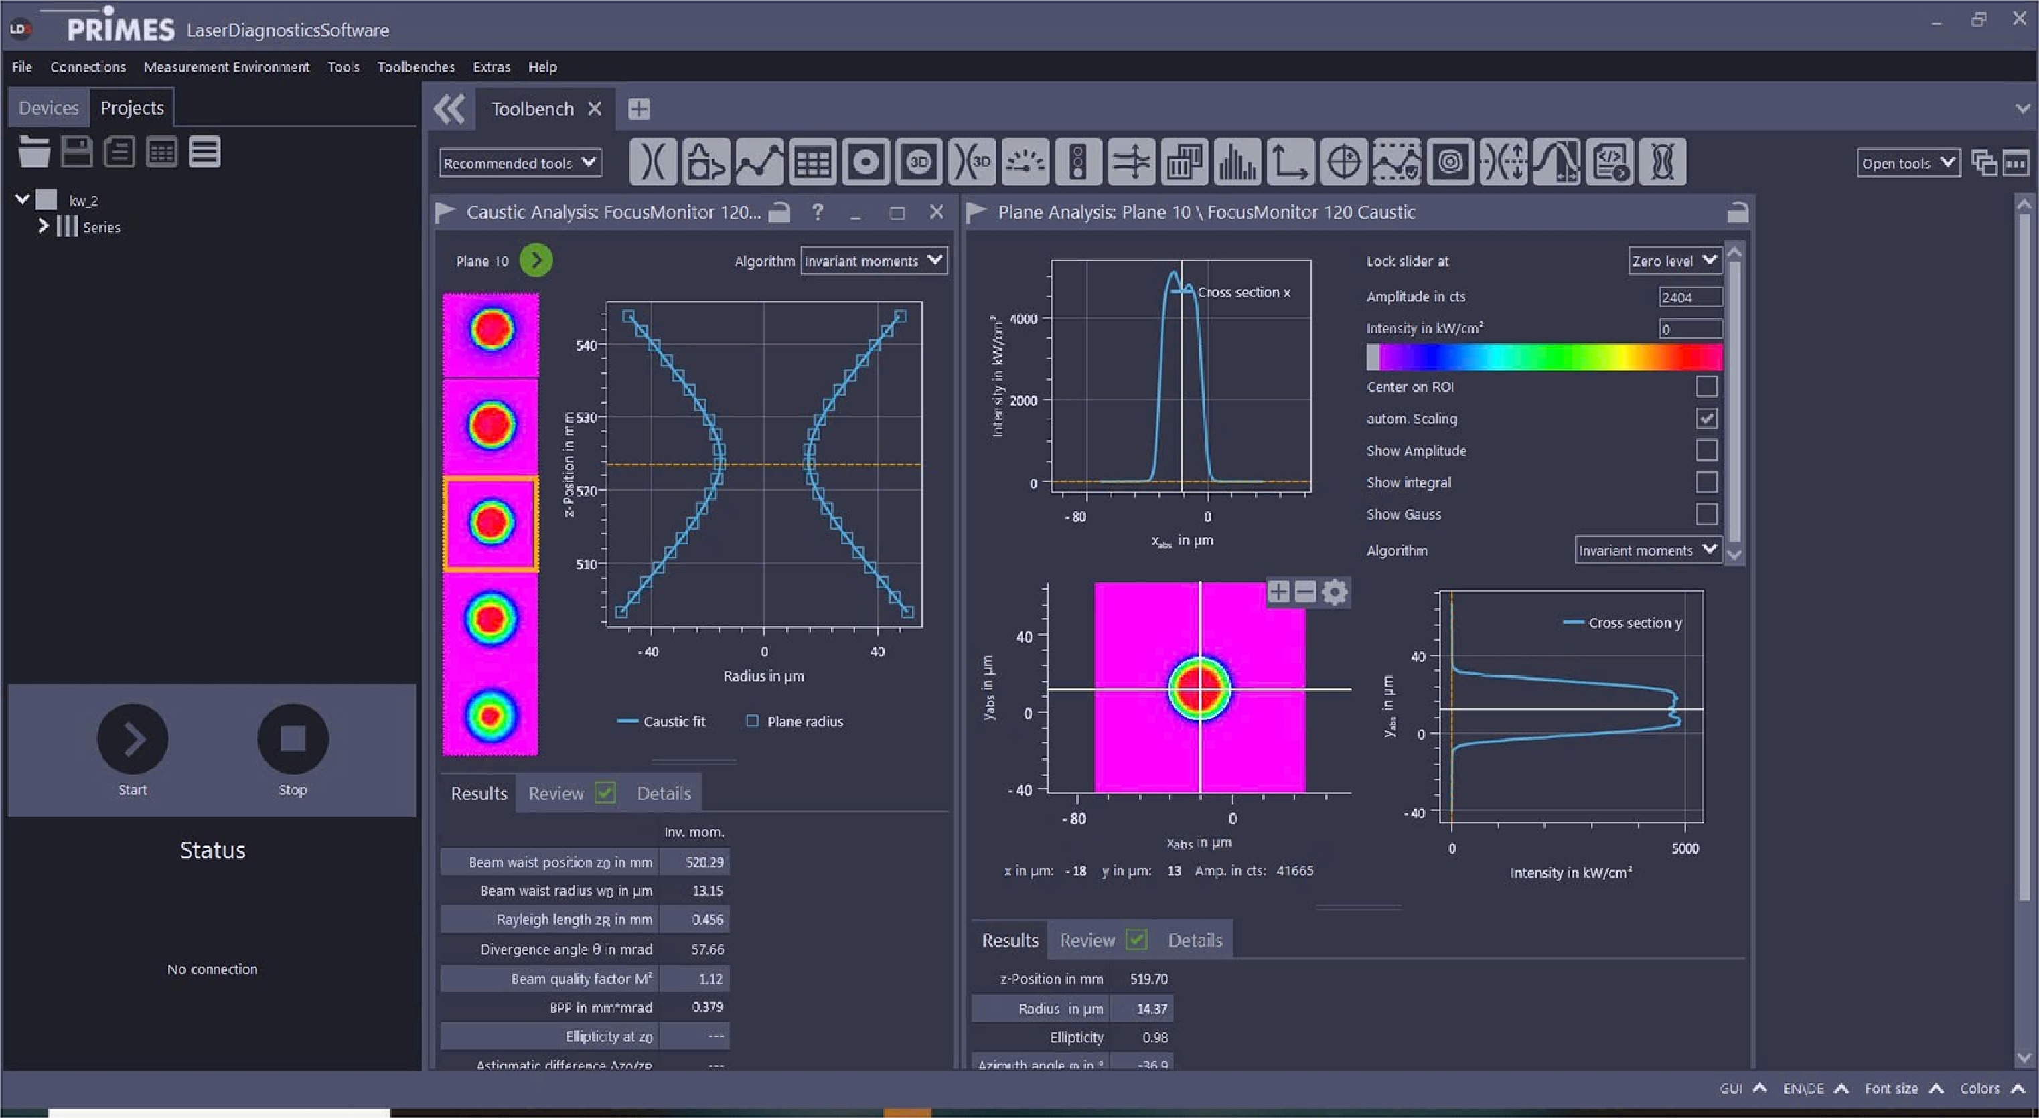
Task: Open the traffic light evaluation tool
Action: [x=1077, y=162]
